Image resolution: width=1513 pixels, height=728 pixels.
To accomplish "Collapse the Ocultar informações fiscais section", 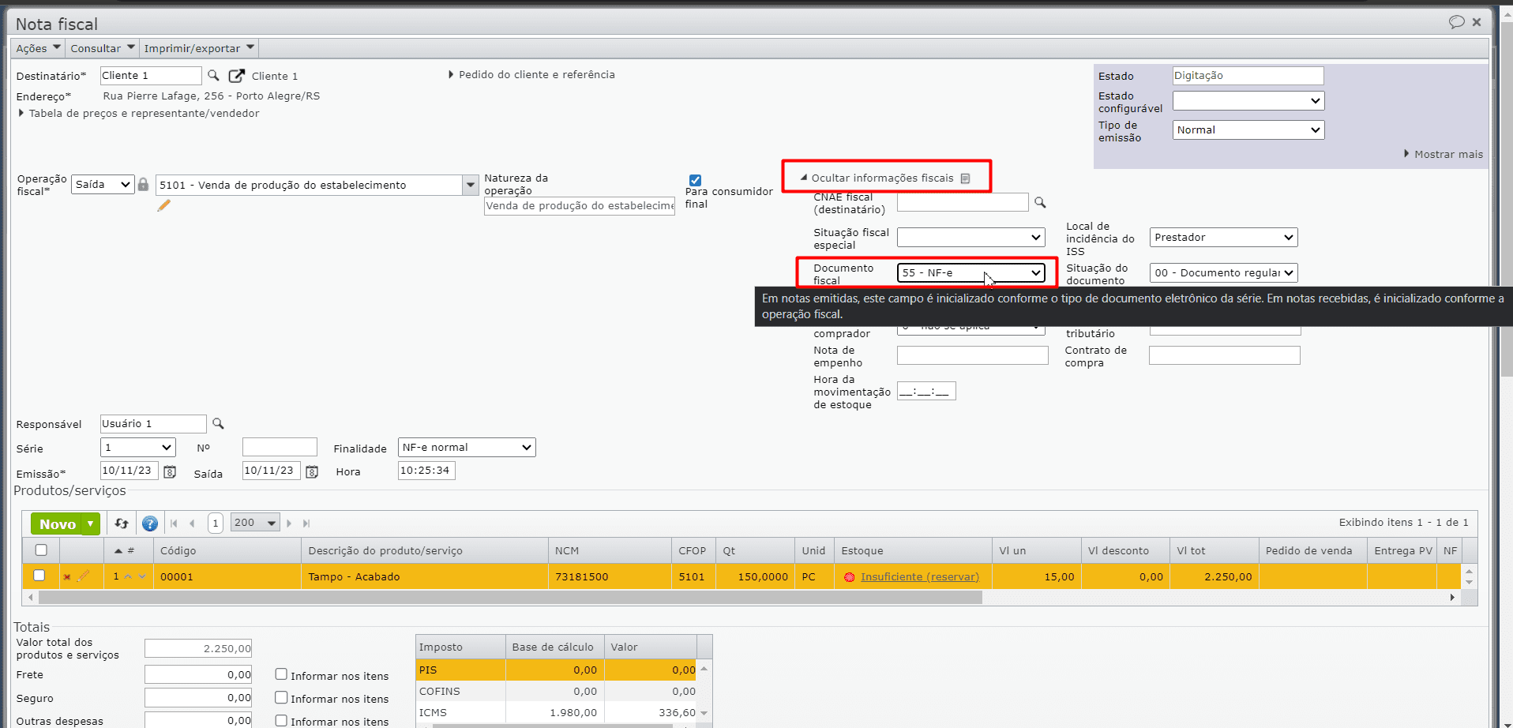I will (x=877, y=178).
